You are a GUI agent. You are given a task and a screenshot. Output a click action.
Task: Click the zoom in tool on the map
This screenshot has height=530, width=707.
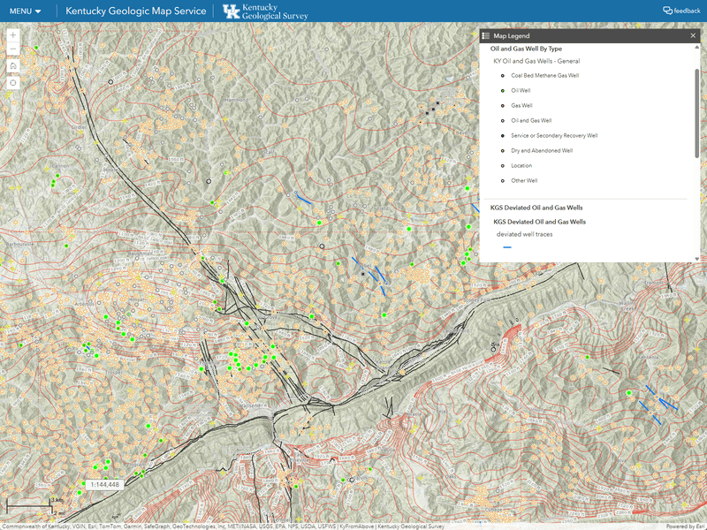point(13,34)
